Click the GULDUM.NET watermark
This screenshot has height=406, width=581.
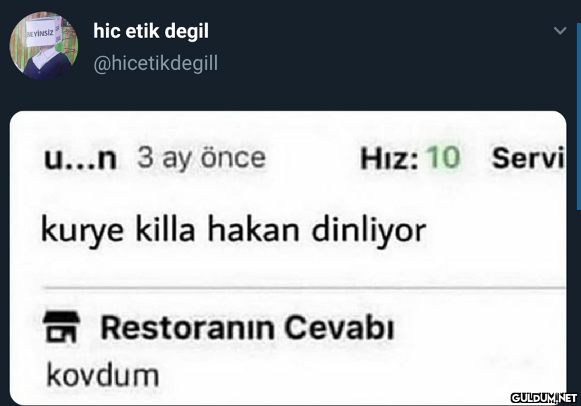click(544, 398)
